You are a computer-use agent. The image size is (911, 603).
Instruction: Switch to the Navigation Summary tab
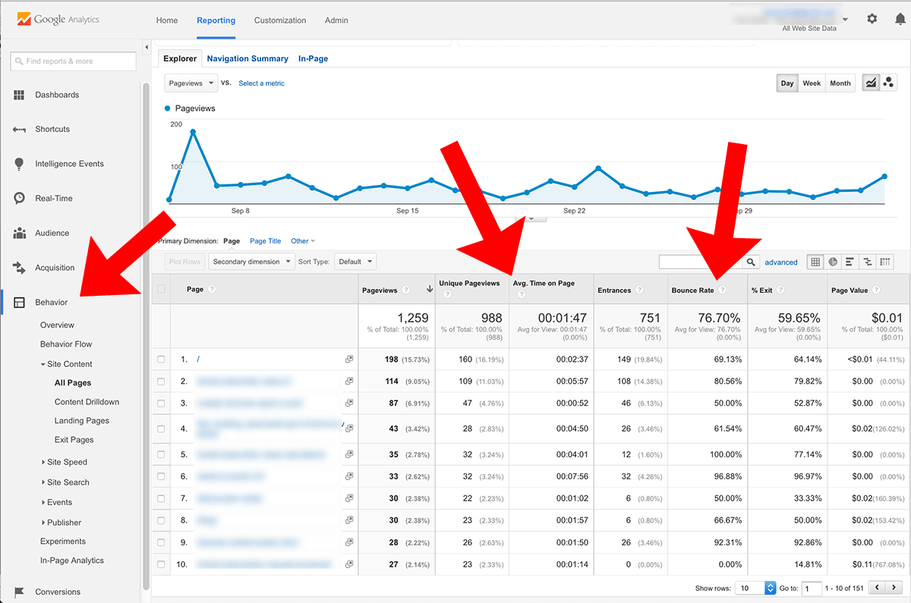[247, 58]
